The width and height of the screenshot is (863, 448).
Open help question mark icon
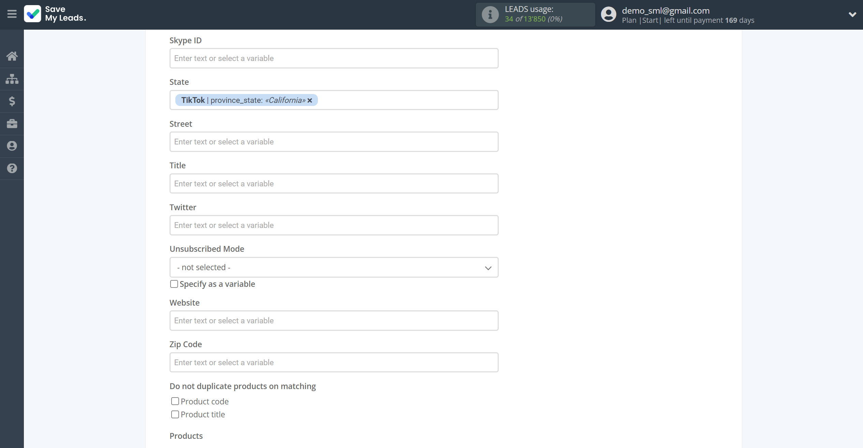click(x=12, y=168)
